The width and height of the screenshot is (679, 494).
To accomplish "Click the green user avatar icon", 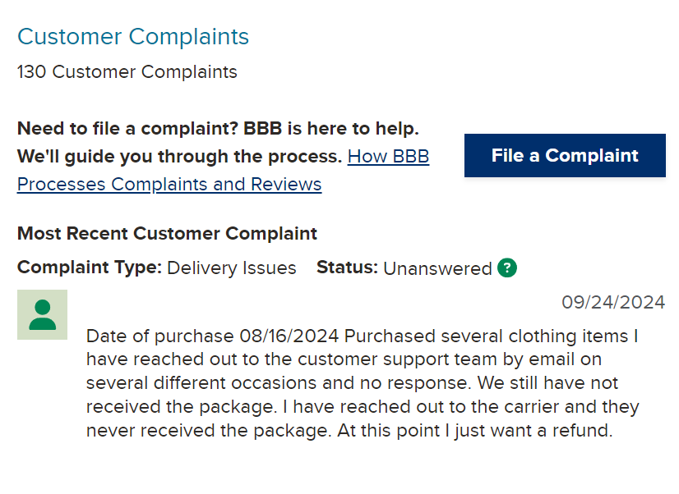I will (42, 314).
